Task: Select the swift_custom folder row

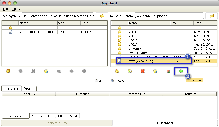Action: pos(164,53)
